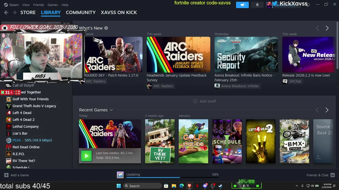Click the R.E.P.O. list icon

pos(9,154)
